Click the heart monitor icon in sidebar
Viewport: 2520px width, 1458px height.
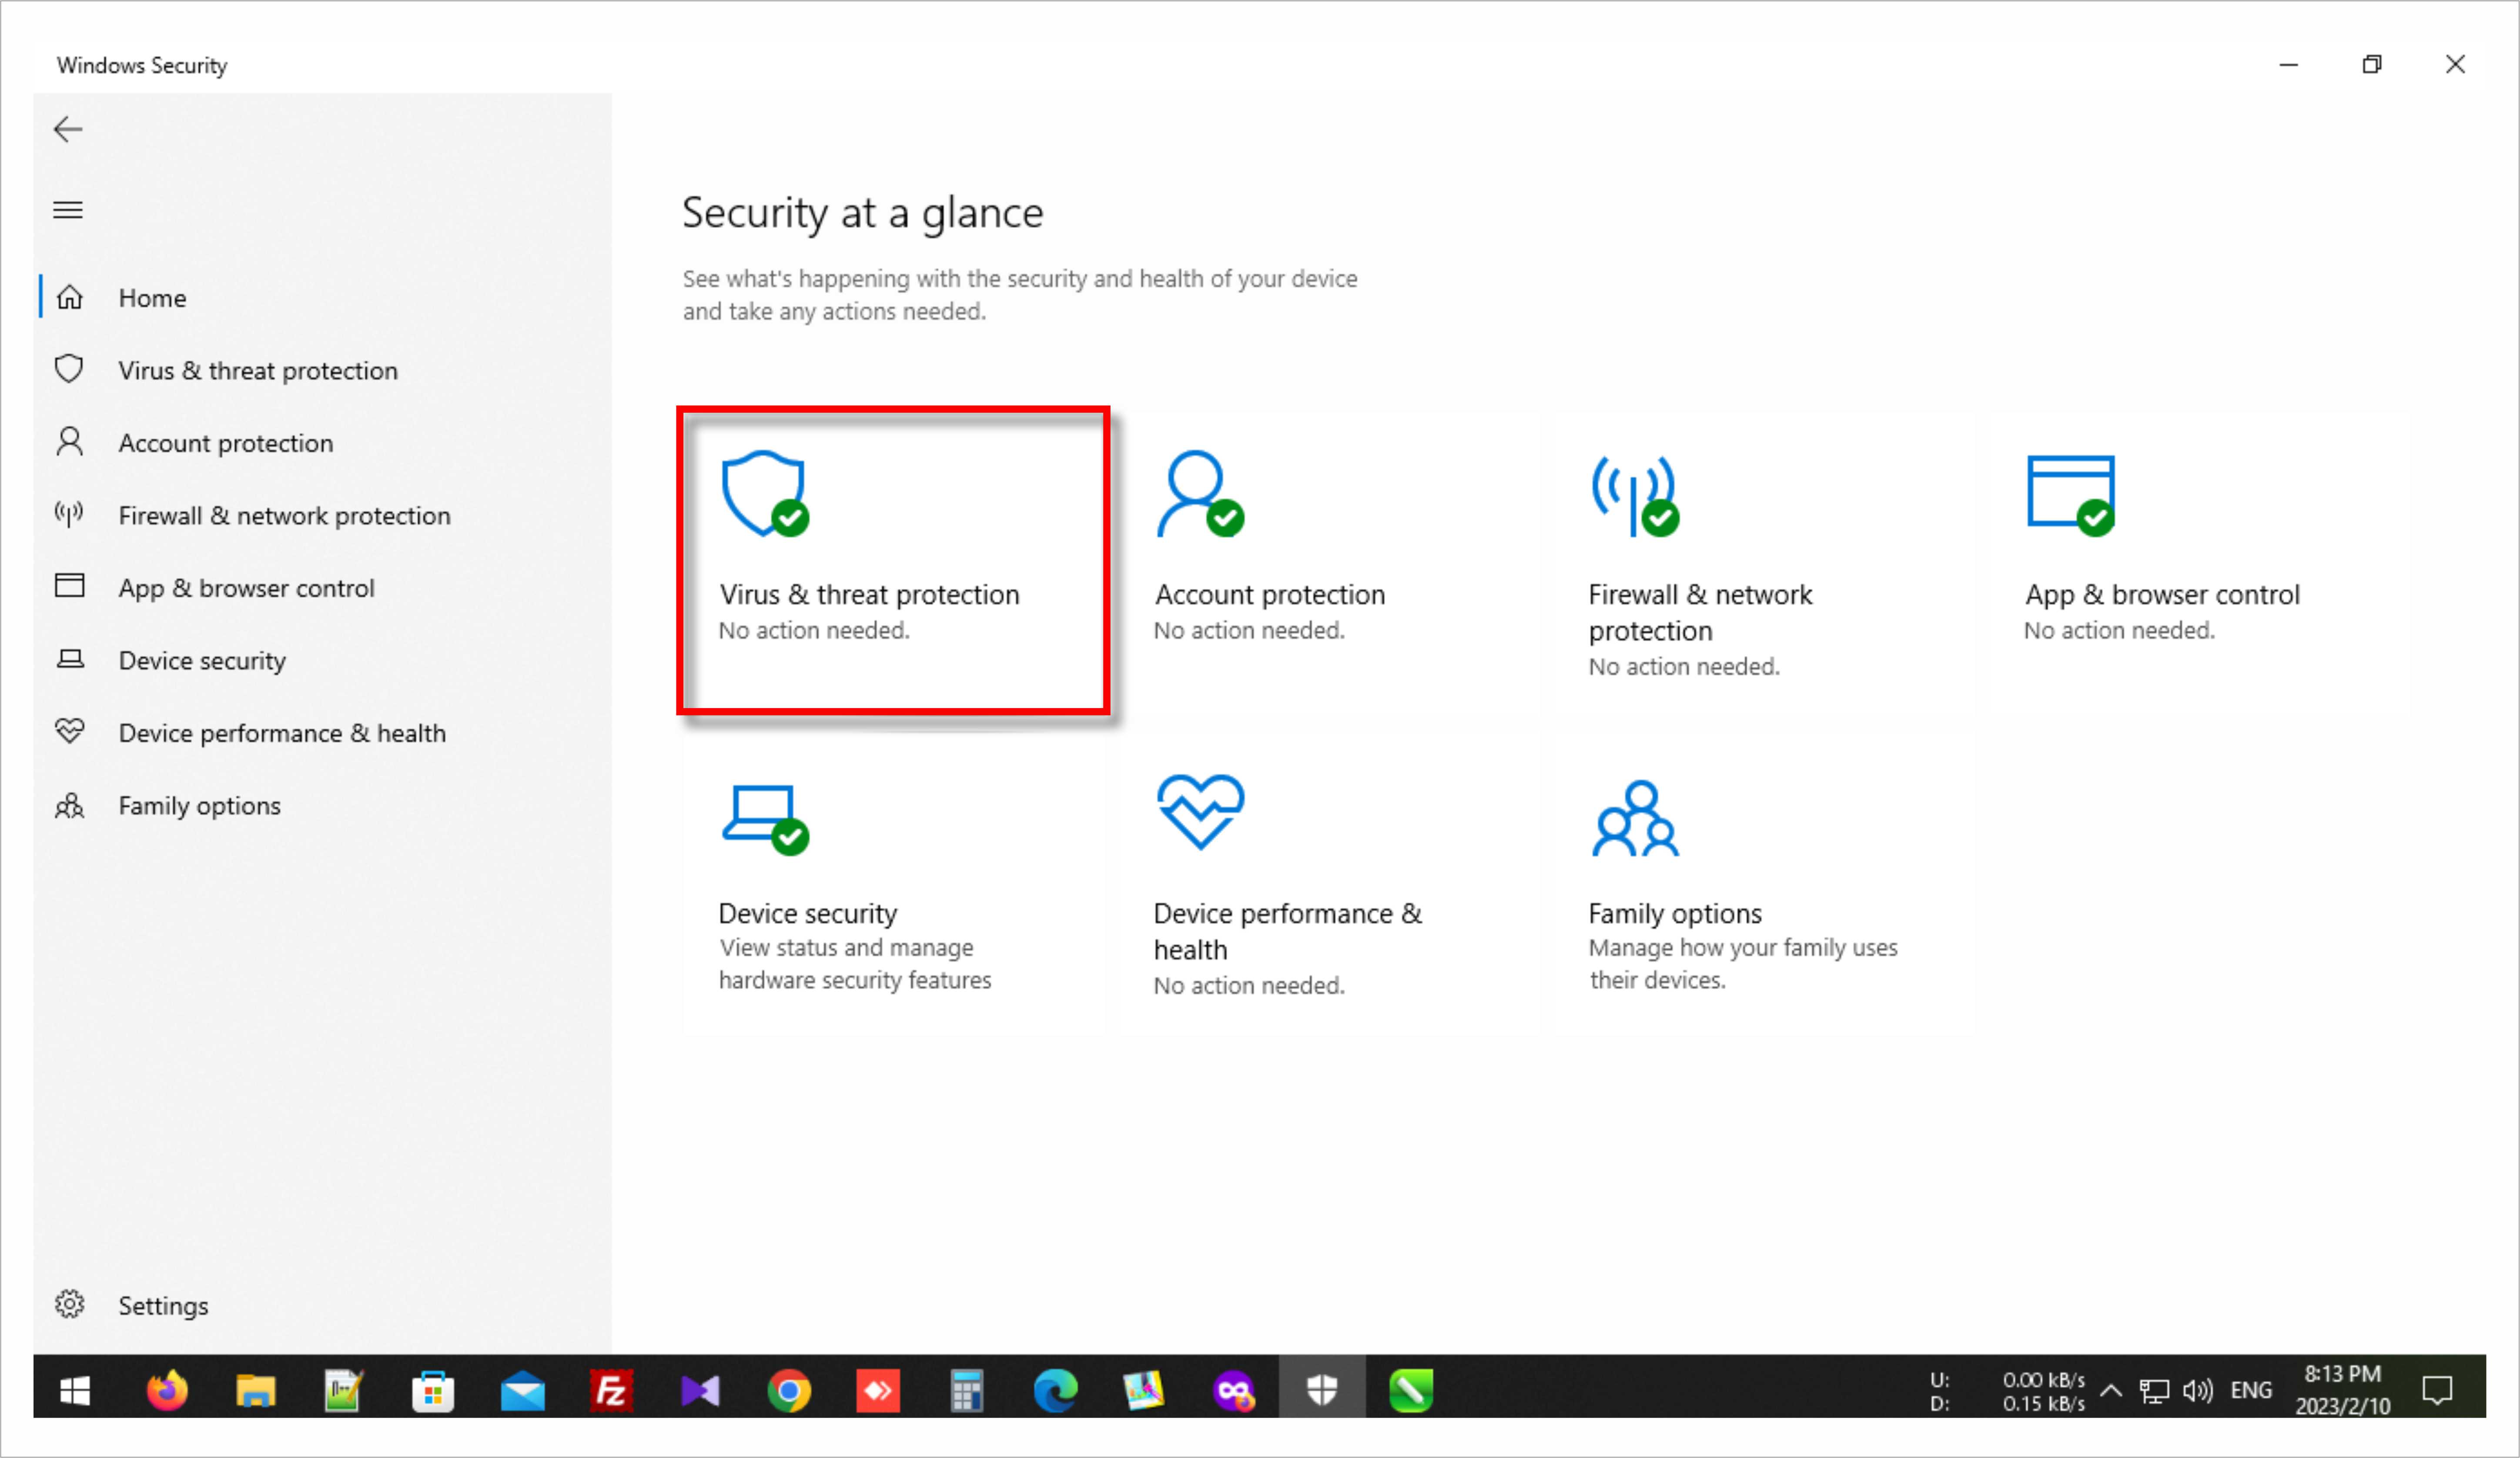(x=69, y=731)
